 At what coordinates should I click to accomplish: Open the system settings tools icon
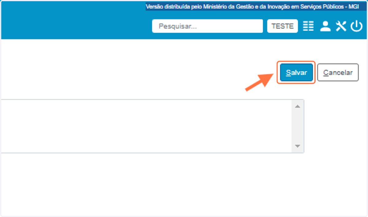pos(341,26)
